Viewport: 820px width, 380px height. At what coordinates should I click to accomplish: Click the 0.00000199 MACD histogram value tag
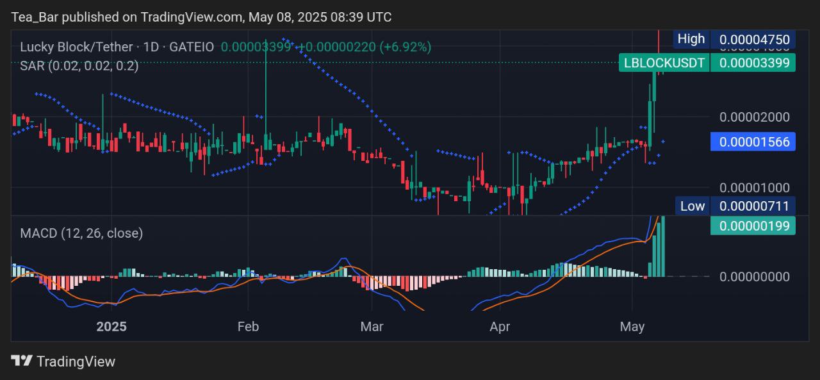pyautogui.click(x=753, y=226)
